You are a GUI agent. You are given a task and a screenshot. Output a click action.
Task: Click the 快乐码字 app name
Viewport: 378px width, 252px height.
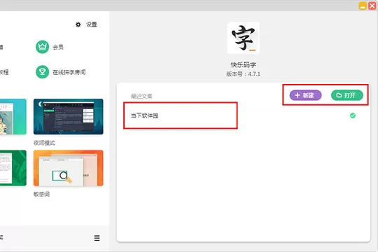point(243,64)
